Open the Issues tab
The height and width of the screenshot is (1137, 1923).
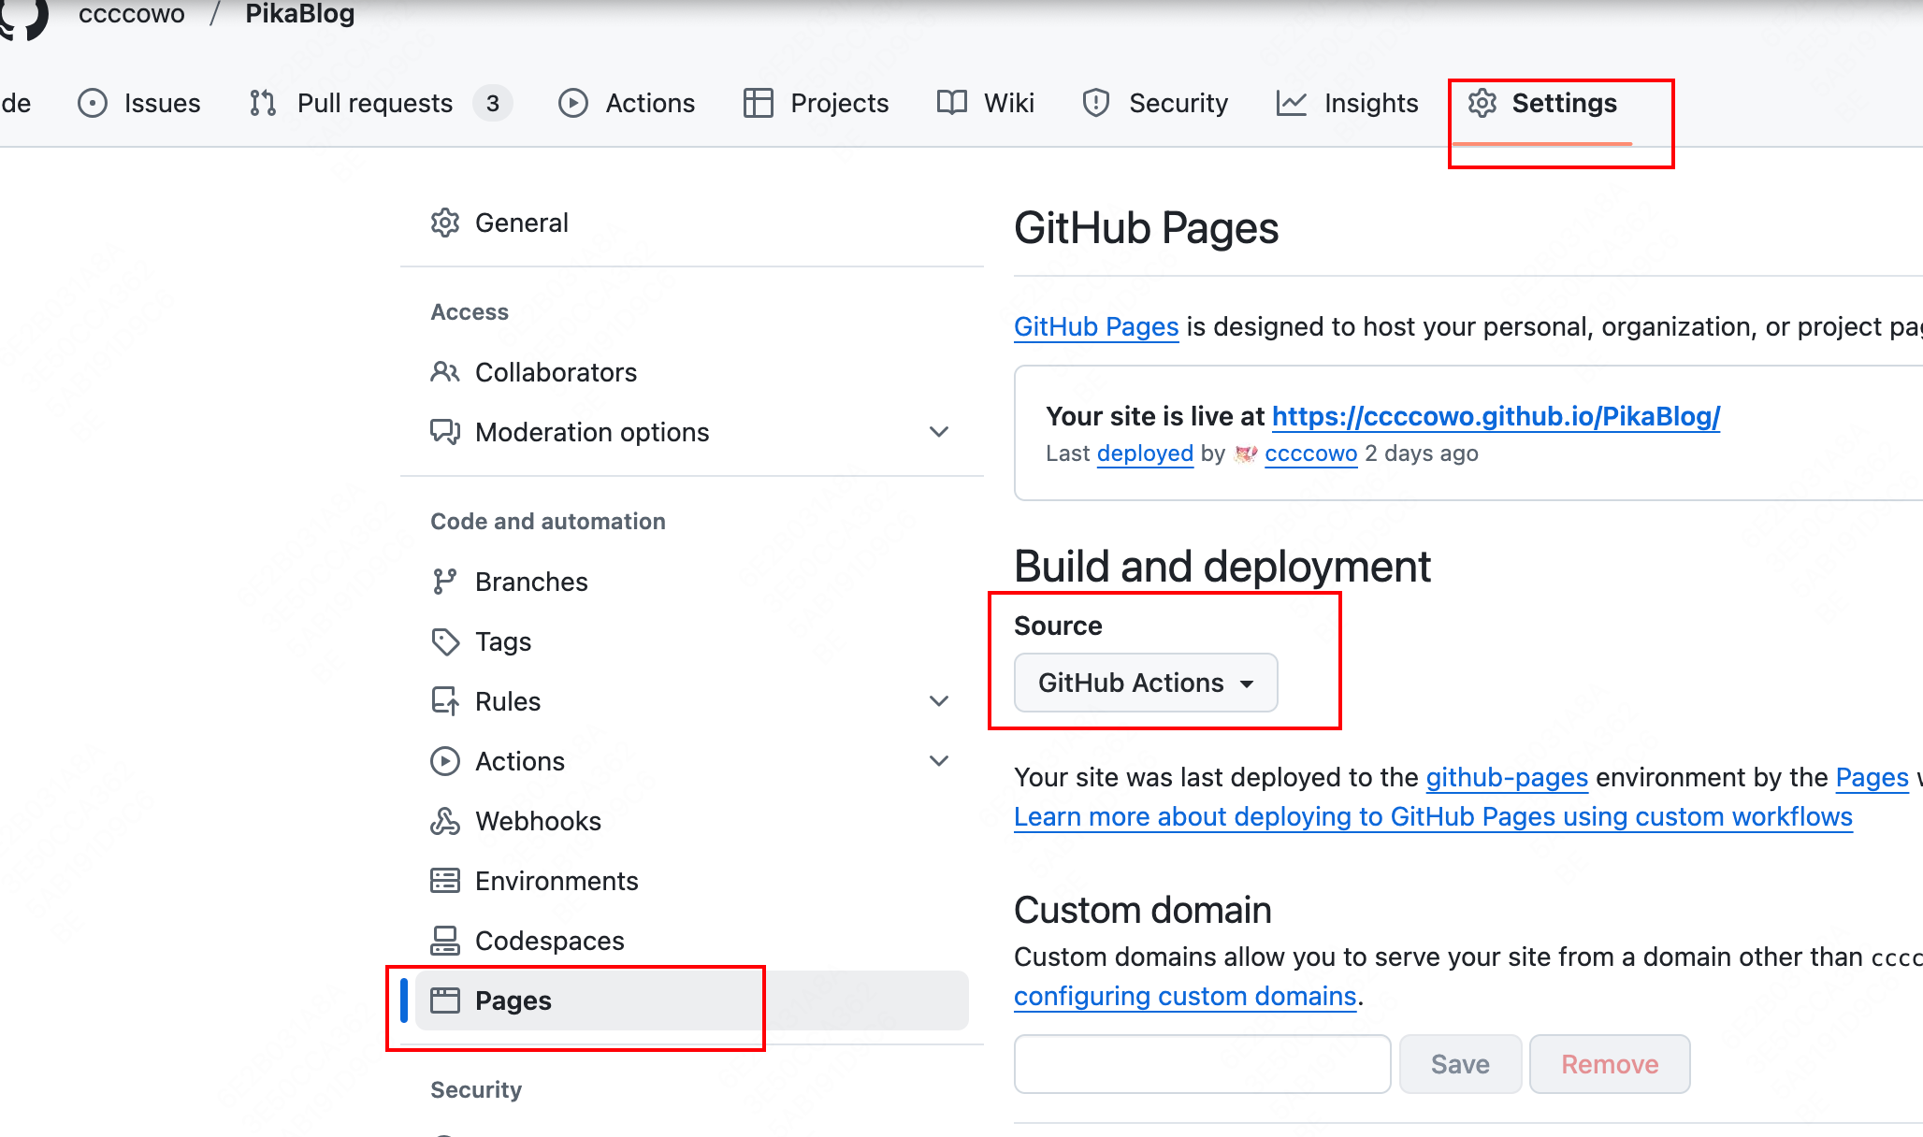pyautogui.click(x=139, y=103)
